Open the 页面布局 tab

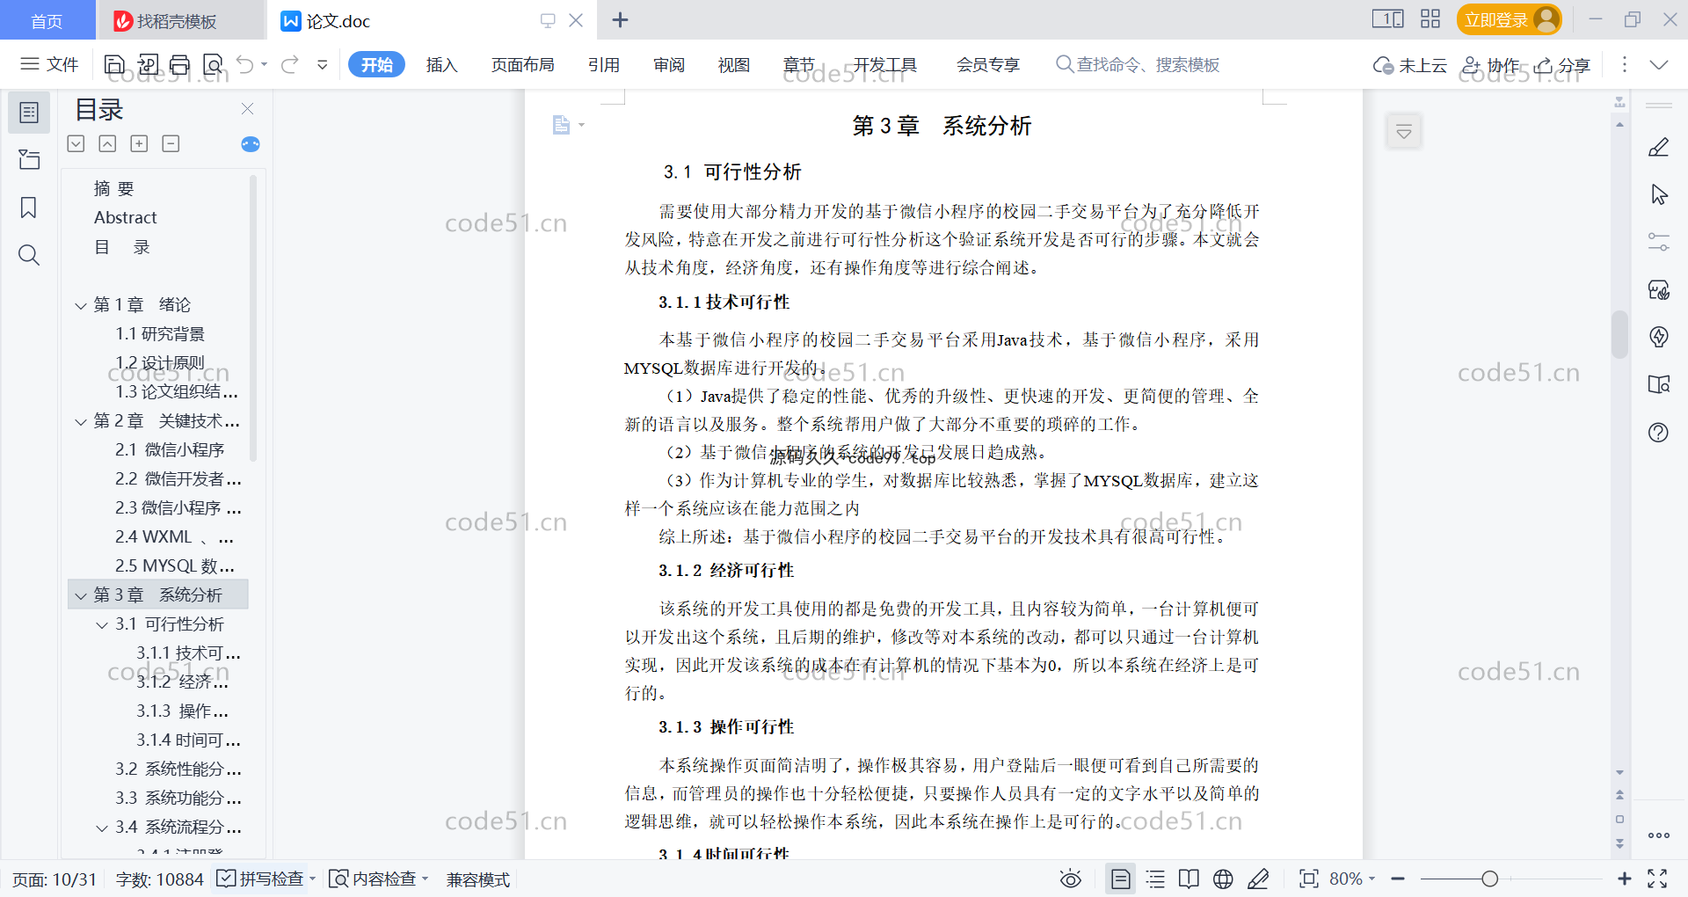point(522,64)
